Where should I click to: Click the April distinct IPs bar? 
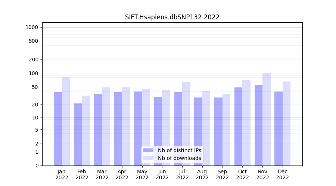pyautogui.click(x=118, y=129)
